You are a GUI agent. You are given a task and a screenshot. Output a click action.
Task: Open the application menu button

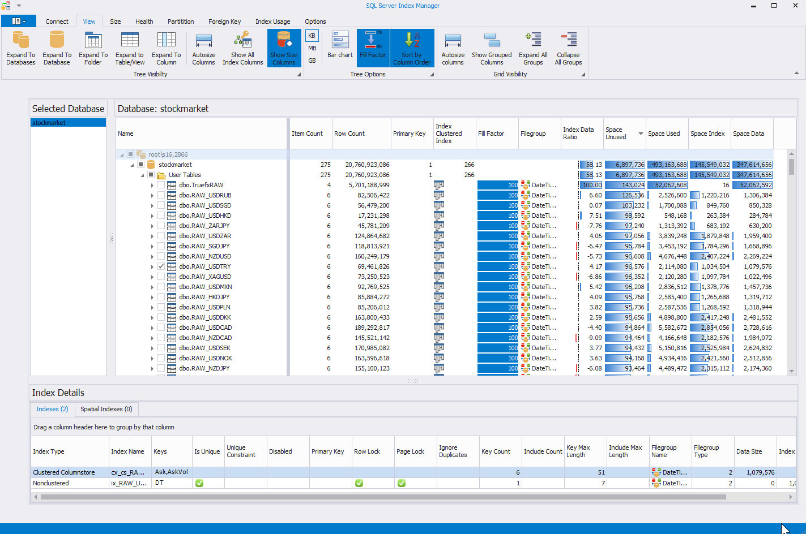click(19, 21)
